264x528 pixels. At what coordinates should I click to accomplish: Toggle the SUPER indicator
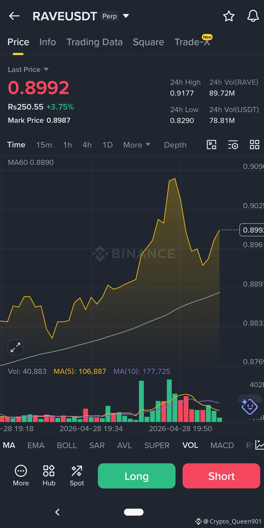(157, 445)
